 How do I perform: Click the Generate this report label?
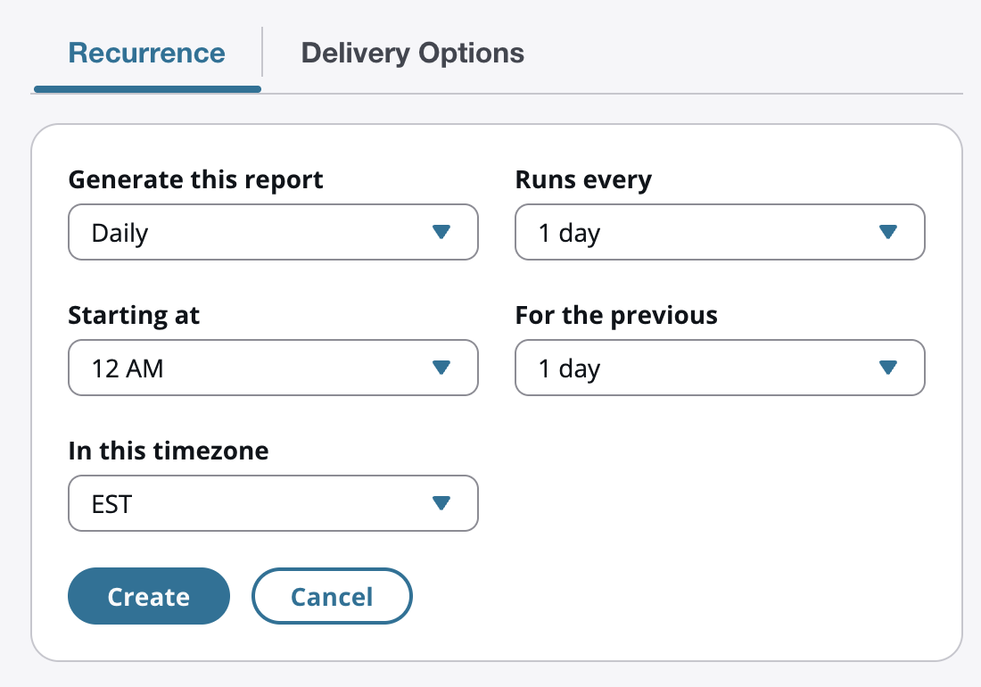click(195, 180)
